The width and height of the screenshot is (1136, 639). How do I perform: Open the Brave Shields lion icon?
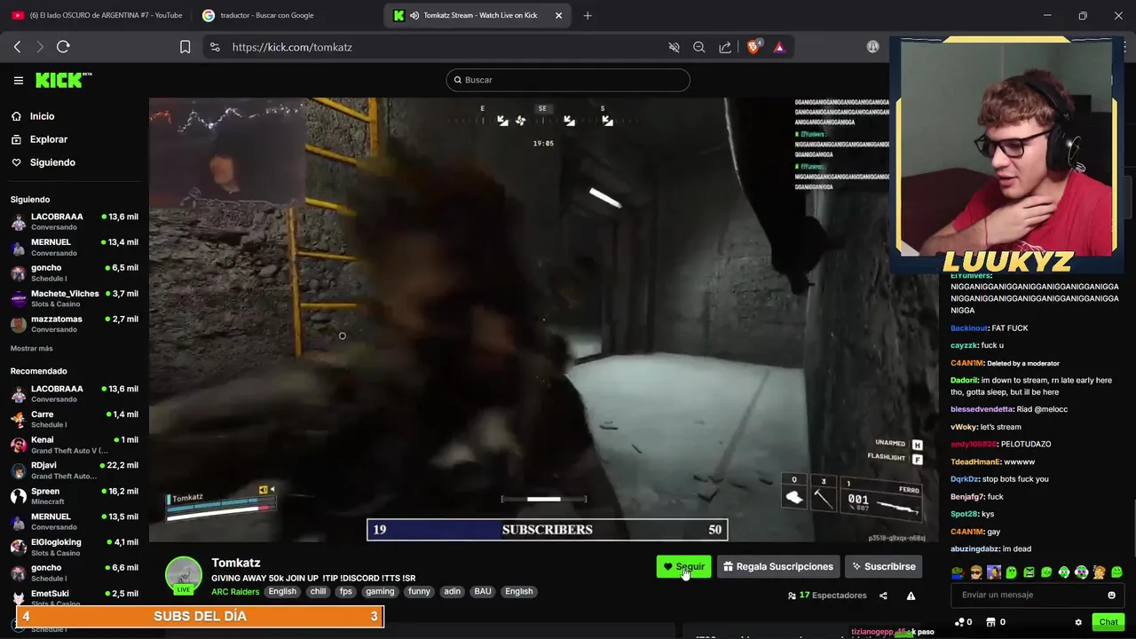(x=753, y=47)
